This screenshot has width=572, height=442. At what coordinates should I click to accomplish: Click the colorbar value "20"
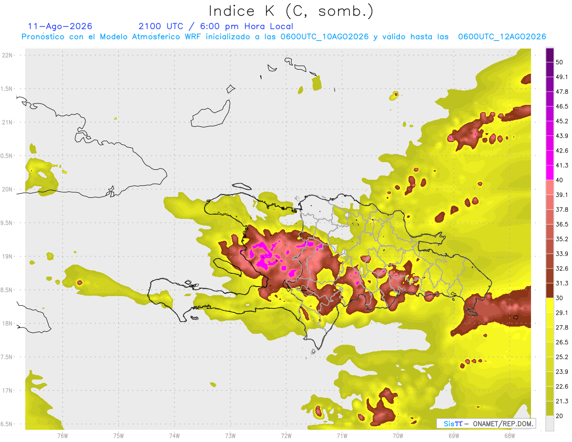pyautogui.click(x=560, y=416)
